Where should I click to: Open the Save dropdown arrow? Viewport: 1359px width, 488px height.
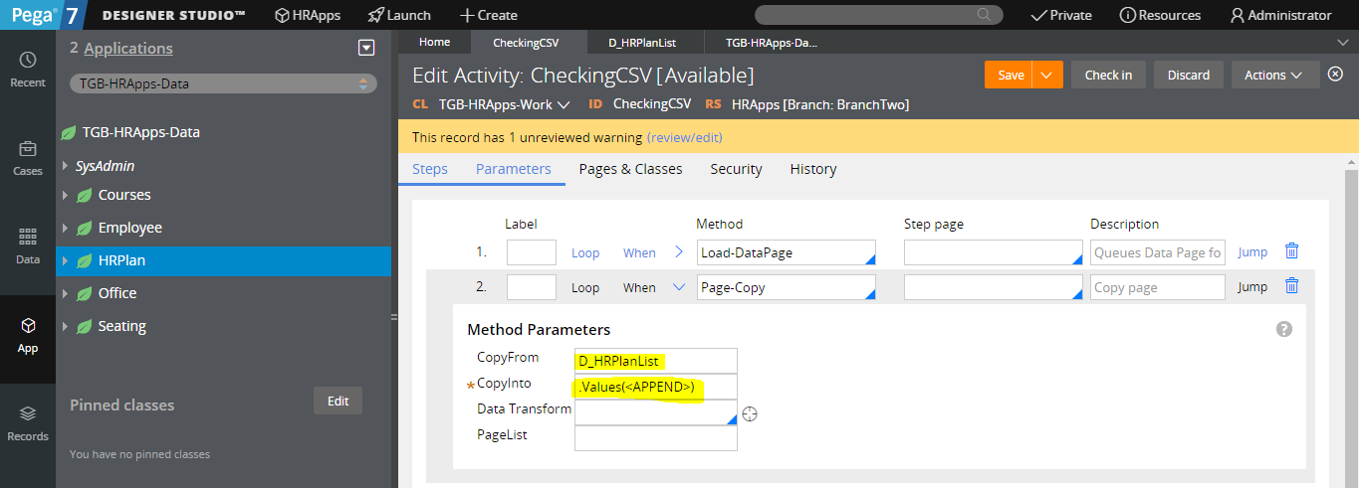1048,75
